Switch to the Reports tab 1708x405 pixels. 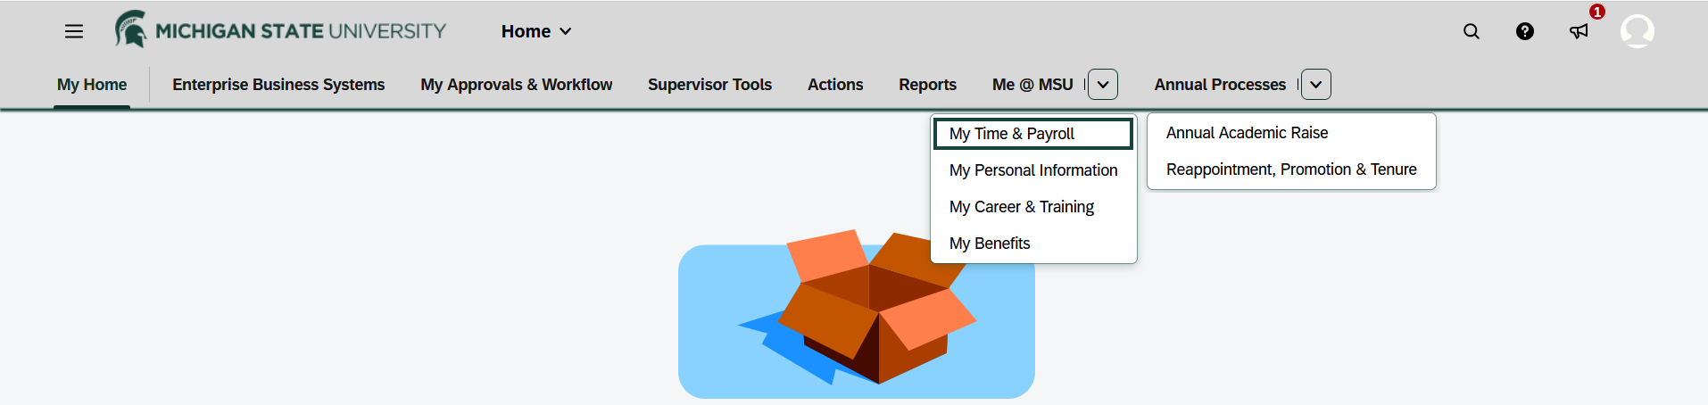pos(927,85)
